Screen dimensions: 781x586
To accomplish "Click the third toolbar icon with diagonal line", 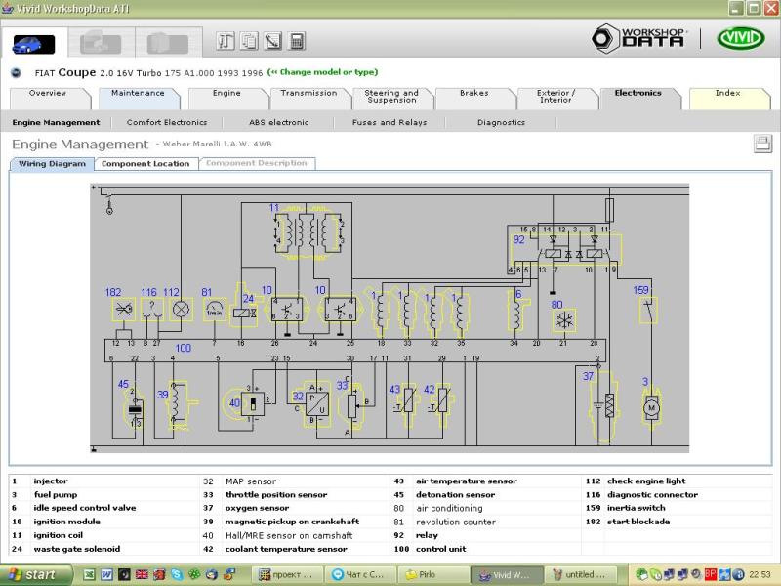I will click(x=272, y=41).
